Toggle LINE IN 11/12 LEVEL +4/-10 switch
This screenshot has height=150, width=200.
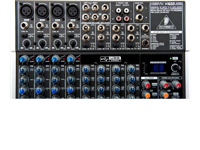pos(131,46)
